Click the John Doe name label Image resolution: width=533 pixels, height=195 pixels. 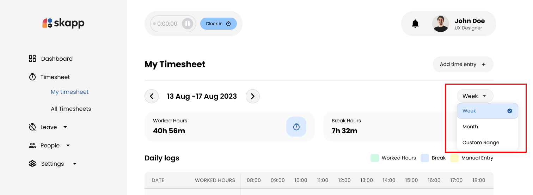pyautogui.click(x=470, y=21)
